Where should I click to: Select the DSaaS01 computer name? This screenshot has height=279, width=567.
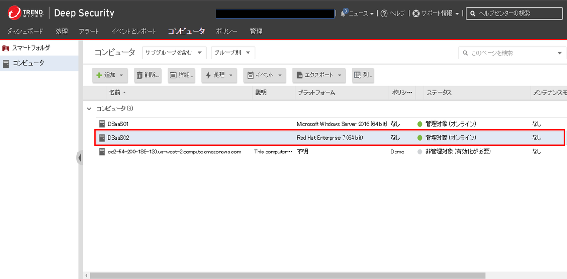click(118, 124)
